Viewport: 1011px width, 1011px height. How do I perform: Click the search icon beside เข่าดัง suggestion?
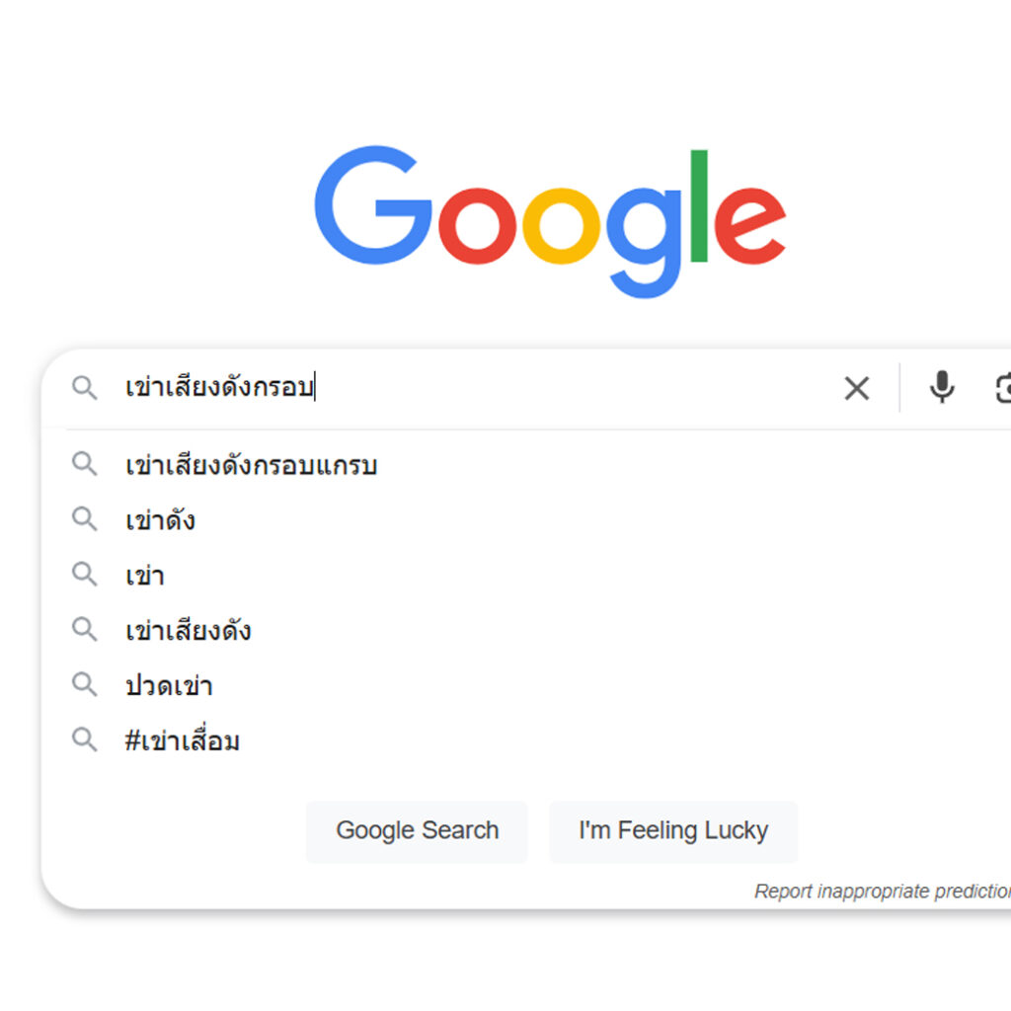coord(84,519)
